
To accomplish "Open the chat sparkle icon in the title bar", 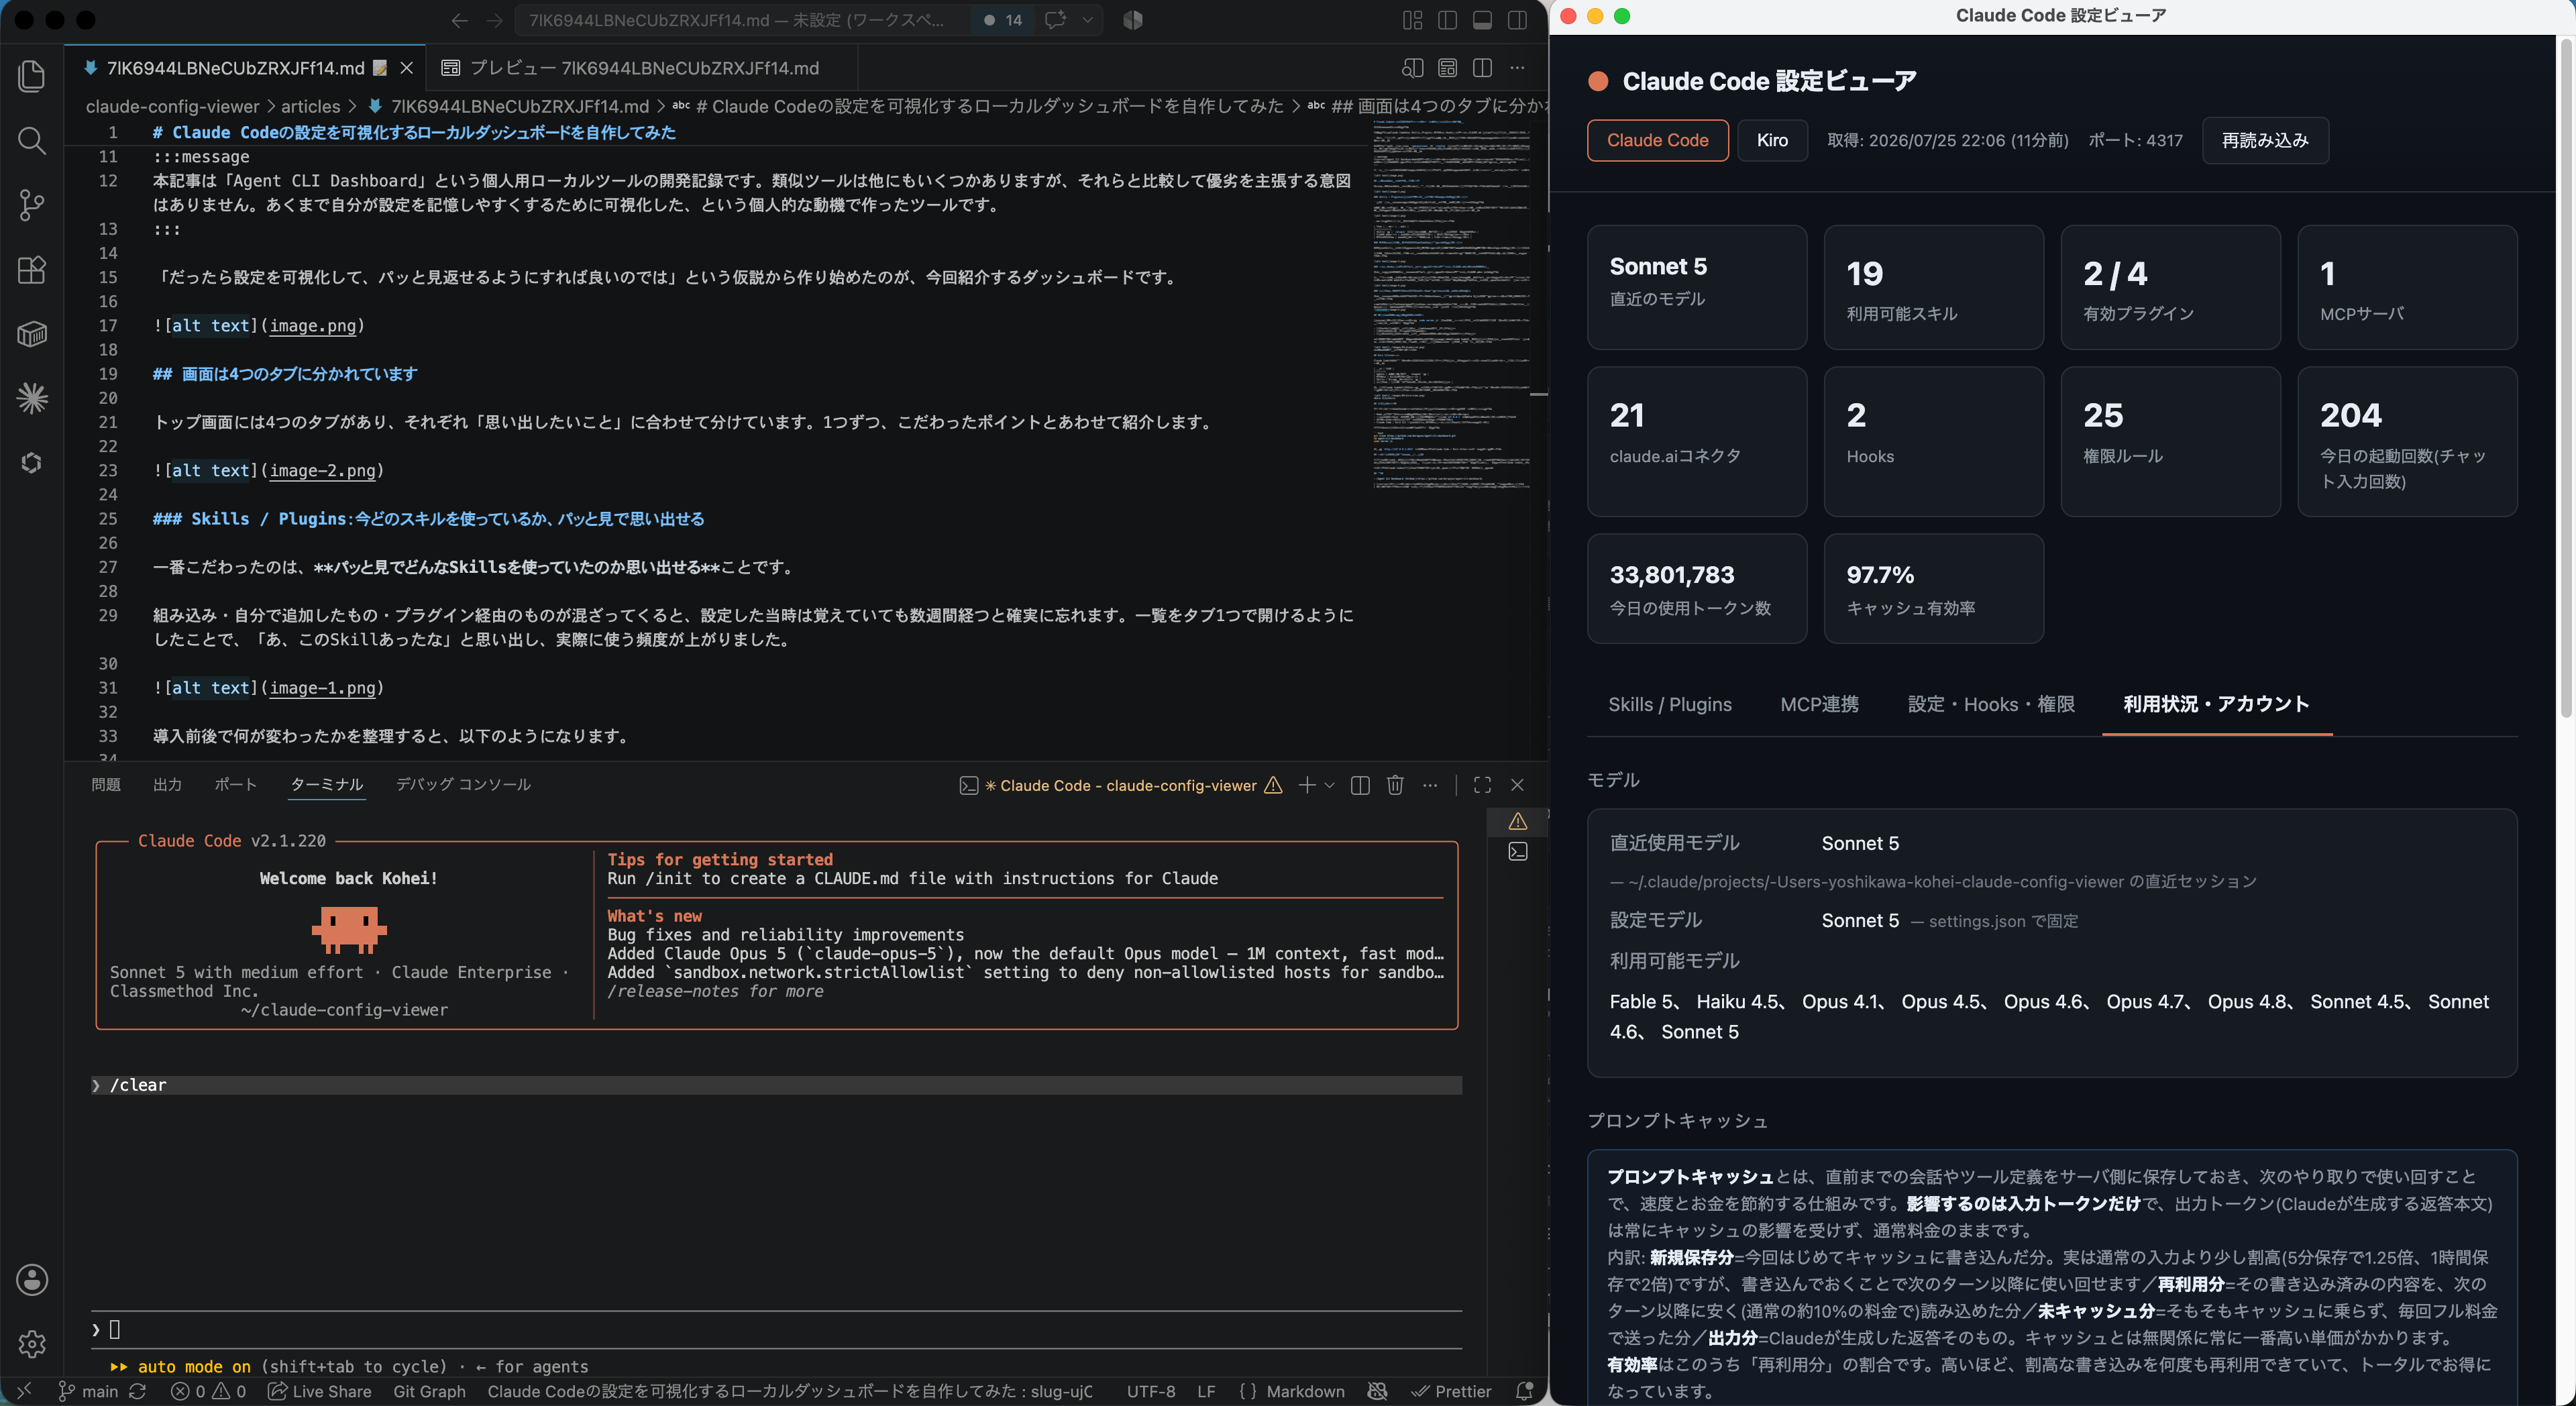I will 1055,20.
